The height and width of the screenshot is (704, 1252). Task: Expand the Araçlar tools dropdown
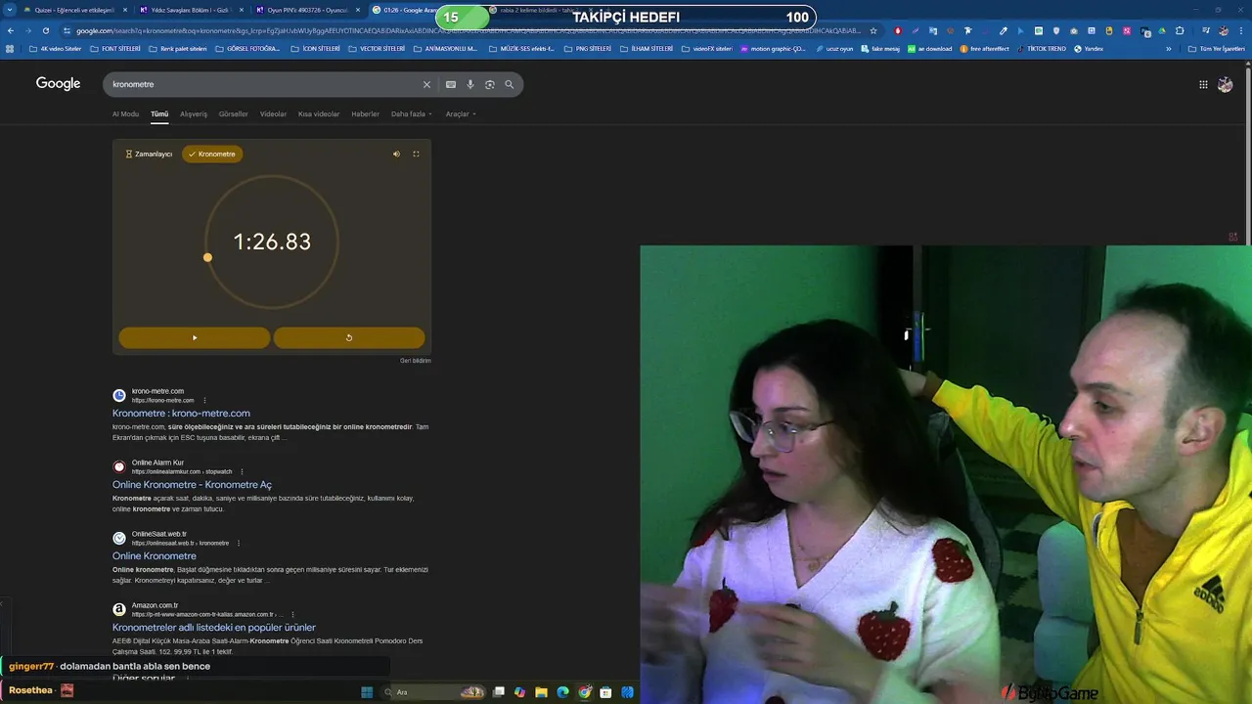(461, 114)
